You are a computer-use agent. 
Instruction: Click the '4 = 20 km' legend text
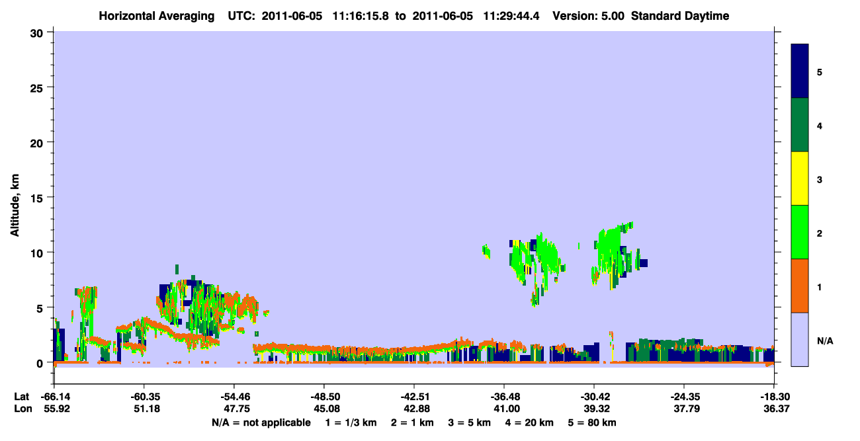529,422
